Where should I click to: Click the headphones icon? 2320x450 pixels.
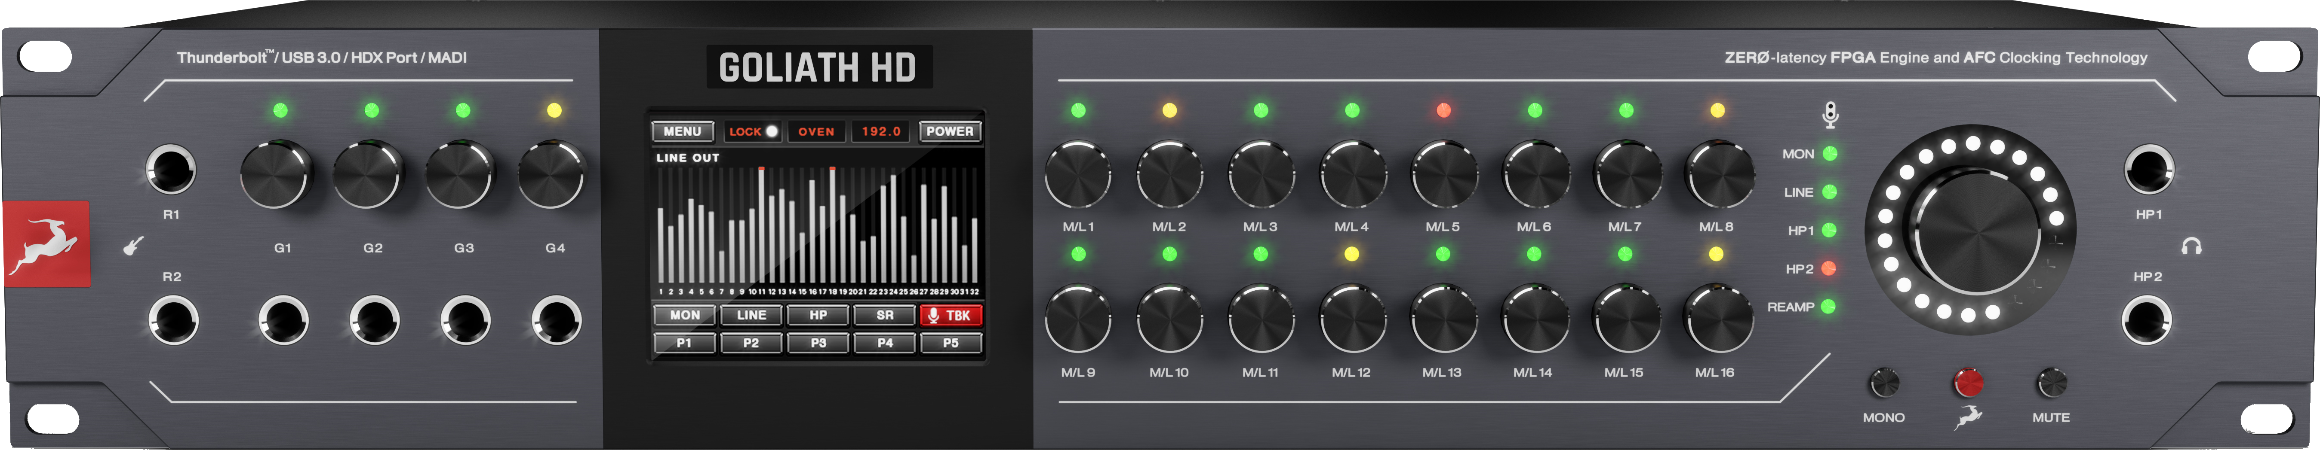point(2192,246)
